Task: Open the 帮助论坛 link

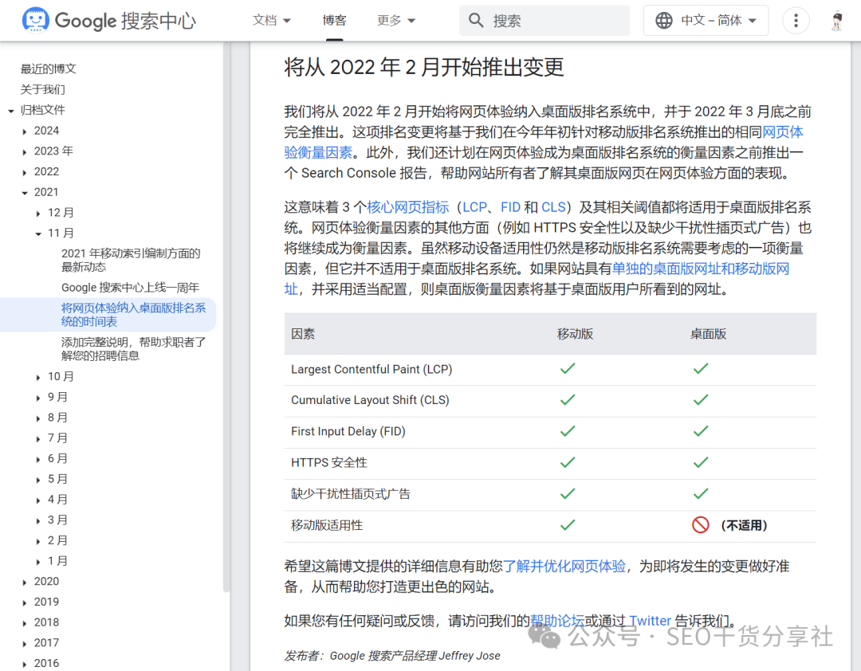Action: click(557, 621)
